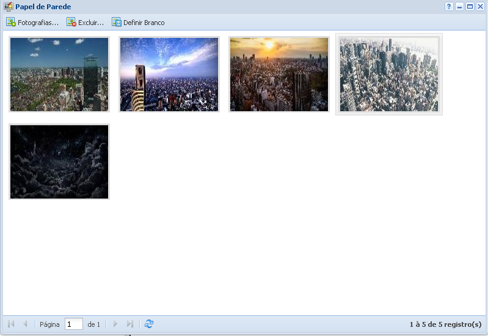The width and height of the screenshot is (488, 336).
Task: Maximize the Papel de Parede window
Action: tap(470, 7)
